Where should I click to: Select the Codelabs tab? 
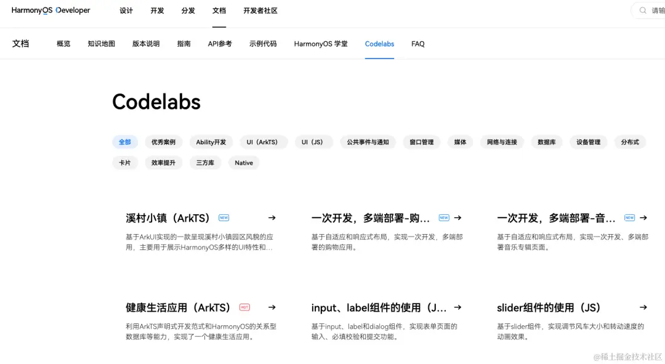click(x=379, y=44)
